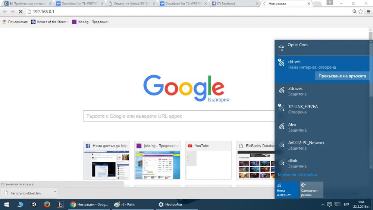Image resolution: width=373 pixels, height=210 pixels.
Task: Switch to the r6 - Paint taskbar window
Action: [x=133, y=204]
